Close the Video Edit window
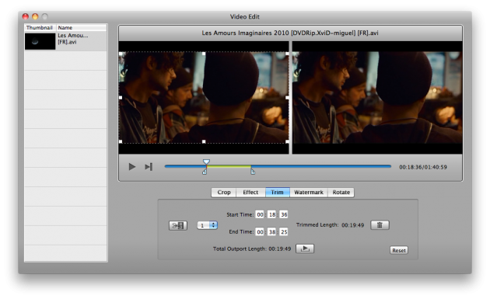Screen dimensions: 490x299 tap(26, 16)
